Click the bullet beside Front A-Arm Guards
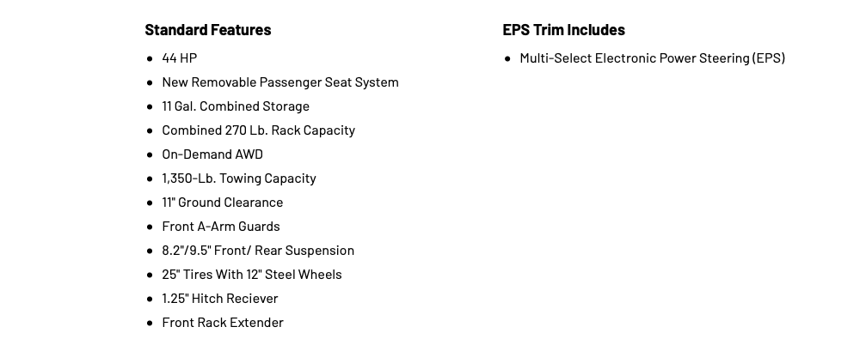 [x=150, y=227]
